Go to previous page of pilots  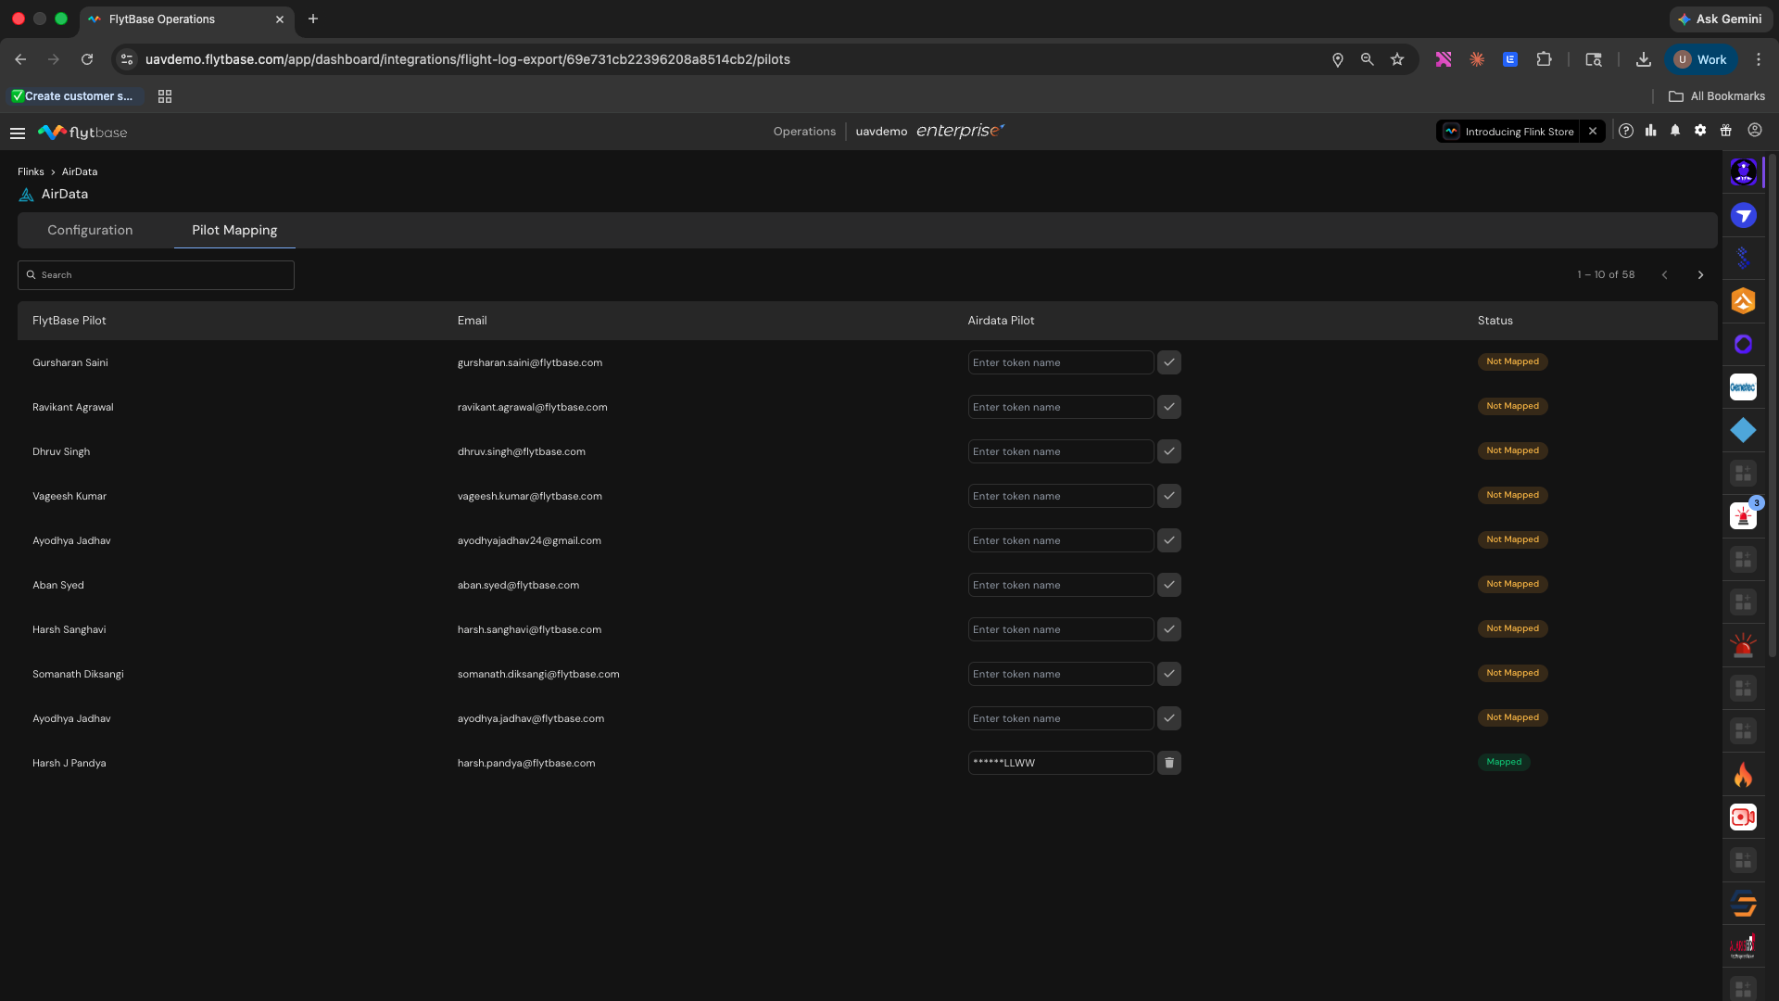click(x=1664, y=275)
